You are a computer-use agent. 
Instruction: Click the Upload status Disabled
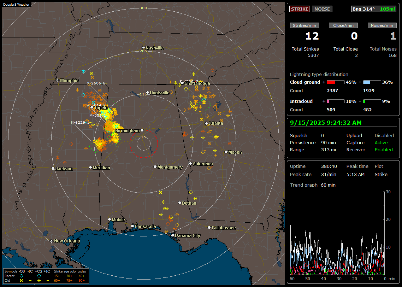pyautogui.click(x=384, y=136)
